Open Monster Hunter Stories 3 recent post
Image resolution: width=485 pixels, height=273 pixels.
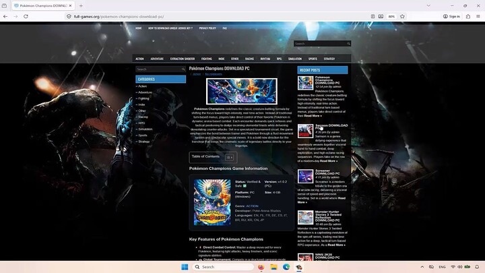pos(328,216)
